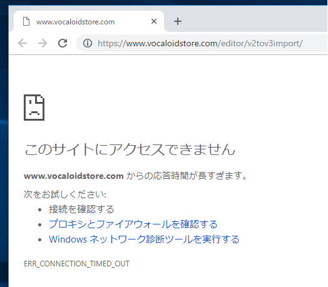Open a new tab with the plus button
The image size is (328, 287).
click(x=178, y=21)
